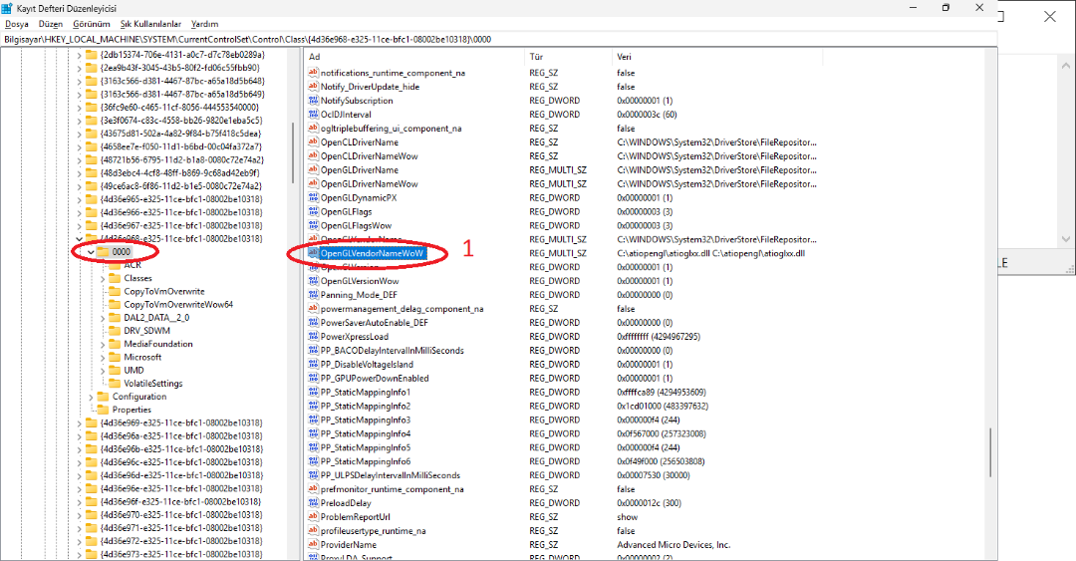Select the prefmonitor_runtime_component_na value
This screenshot has width=1076, height=561.
click(392, 489)
